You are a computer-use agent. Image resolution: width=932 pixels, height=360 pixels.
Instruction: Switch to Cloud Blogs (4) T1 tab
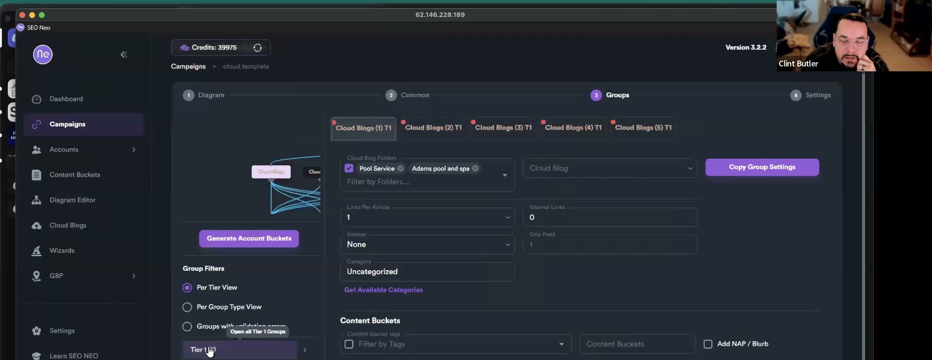coord(573,128)
